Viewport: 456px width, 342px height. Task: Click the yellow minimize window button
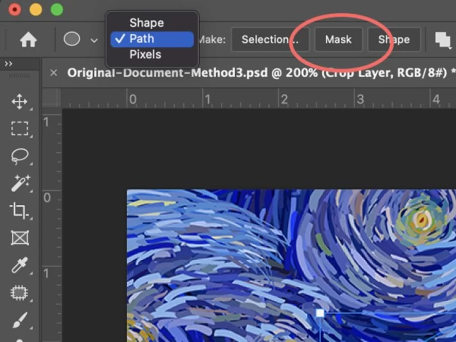point(36,10)
